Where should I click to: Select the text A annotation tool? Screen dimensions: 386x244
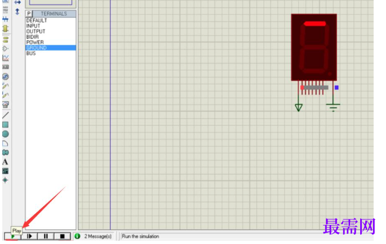tap(5, 162)
